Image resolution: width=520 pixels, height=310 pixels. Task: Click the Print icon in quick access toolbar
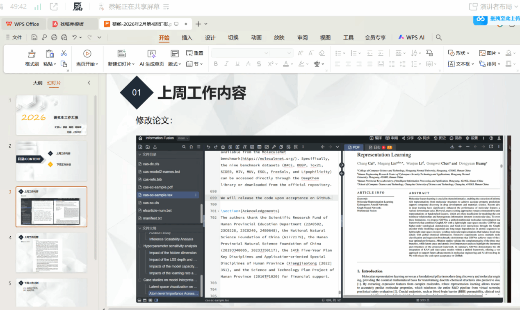(x=54, y=37)
